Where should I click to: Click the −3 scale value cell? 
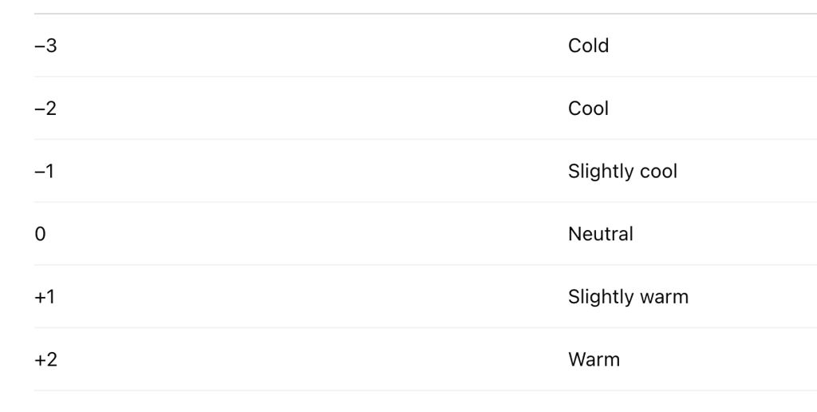46,46
